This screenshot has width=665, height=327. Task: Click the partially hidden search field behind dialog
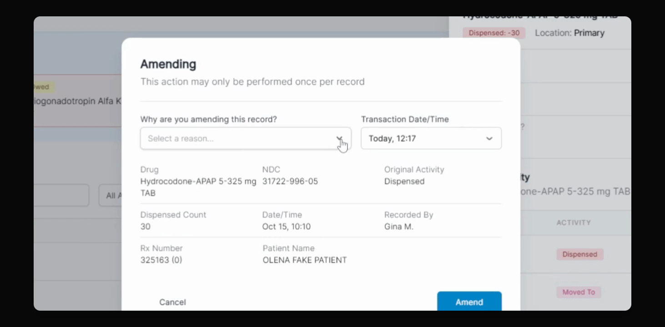tap(61, 195)
